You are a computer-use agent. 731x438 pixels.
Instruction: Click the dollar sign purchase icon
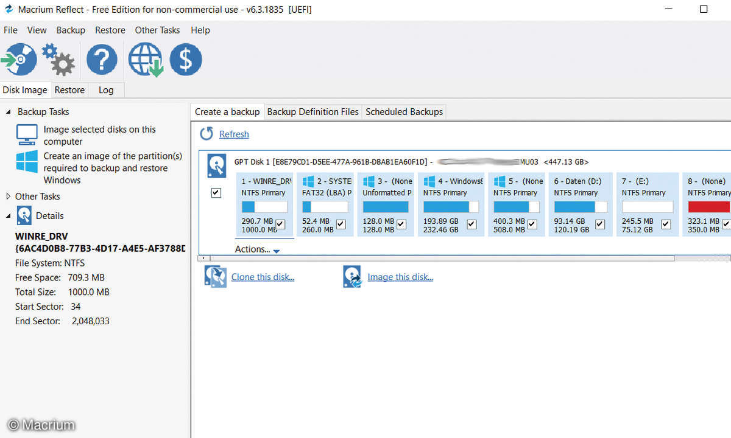coord(185,60)
